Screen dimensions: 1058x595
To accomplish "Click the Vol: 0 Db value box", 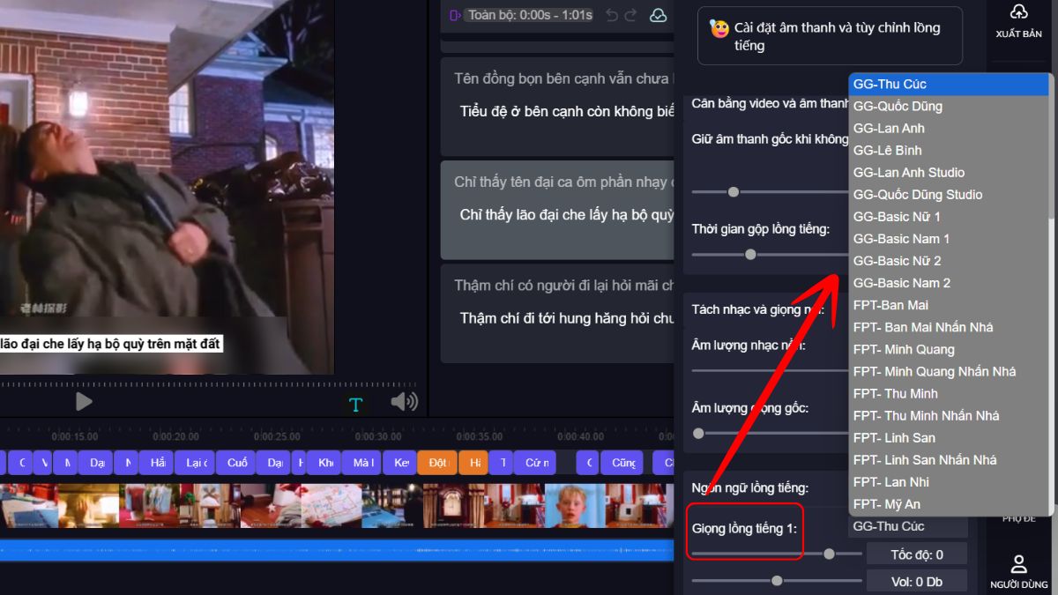I will click(917, 582).
